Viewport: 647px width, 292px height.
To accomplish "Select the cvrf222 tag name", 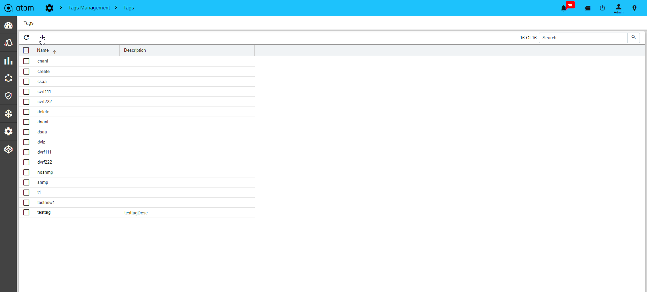I will point(44,102).
